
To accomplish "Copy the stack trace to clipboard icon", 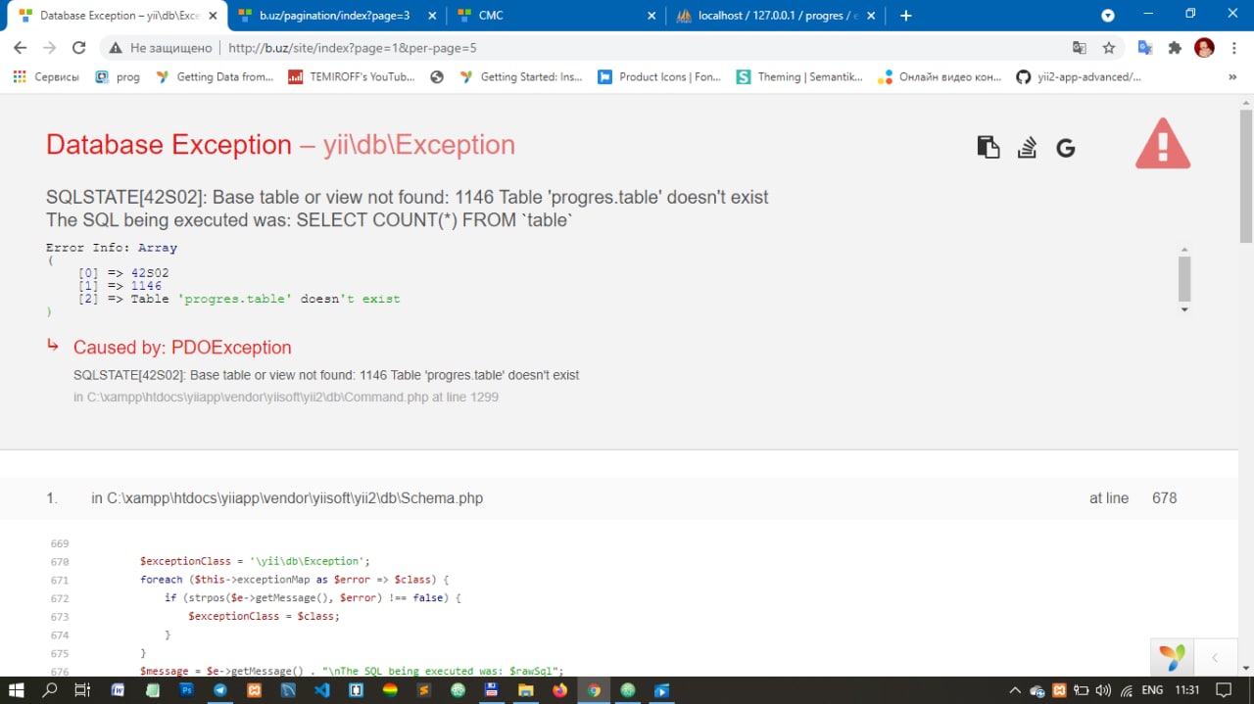I will pos(989,147).
